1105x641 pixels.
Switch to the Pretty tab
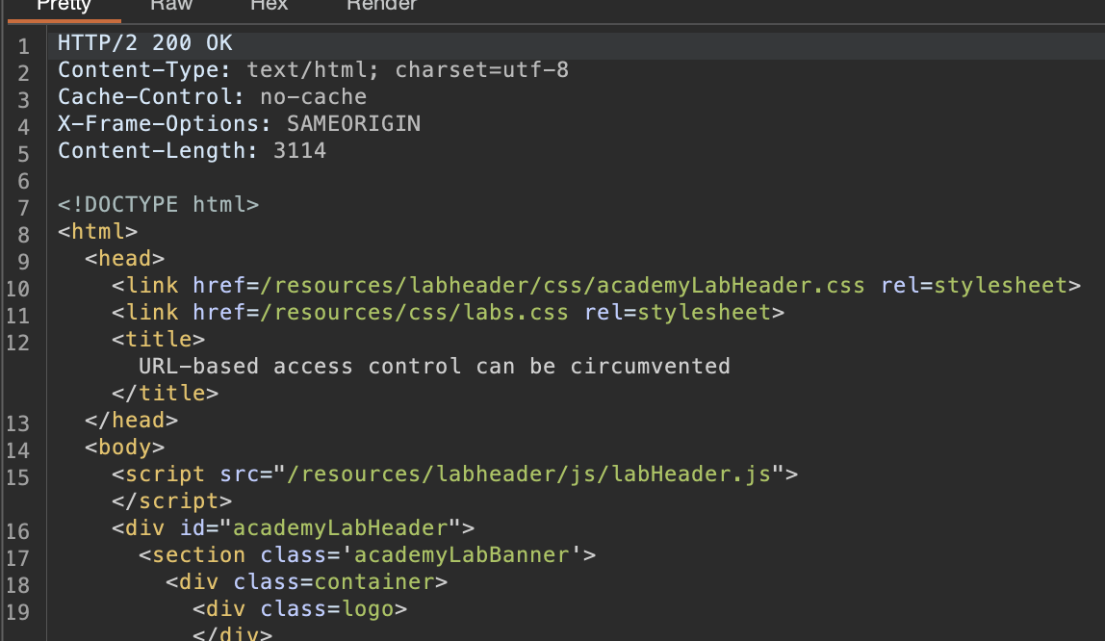coord(64,6)
